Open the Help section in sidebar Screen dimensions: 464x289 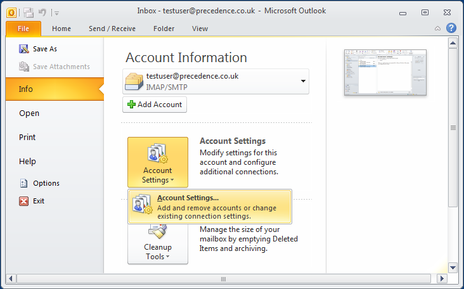pyautogui.click(x=27, y=162)
